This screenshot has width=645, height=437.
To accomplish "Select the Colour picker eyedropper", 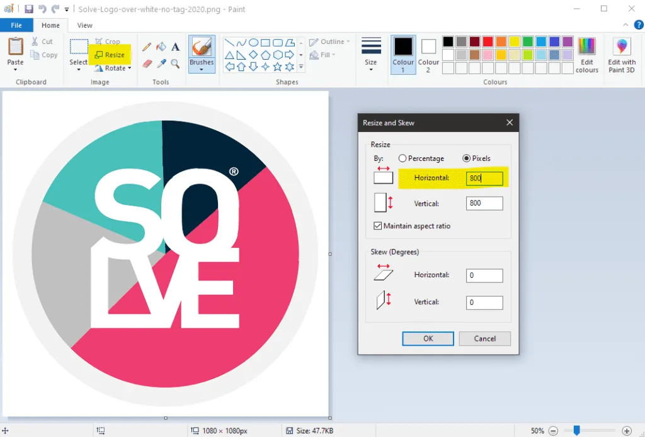I will [x=161, y=64].
